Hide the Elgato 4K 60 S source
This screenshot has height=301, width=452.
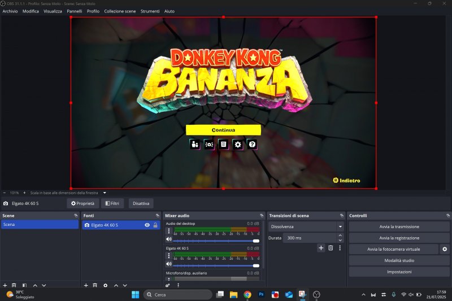(147, 225)
